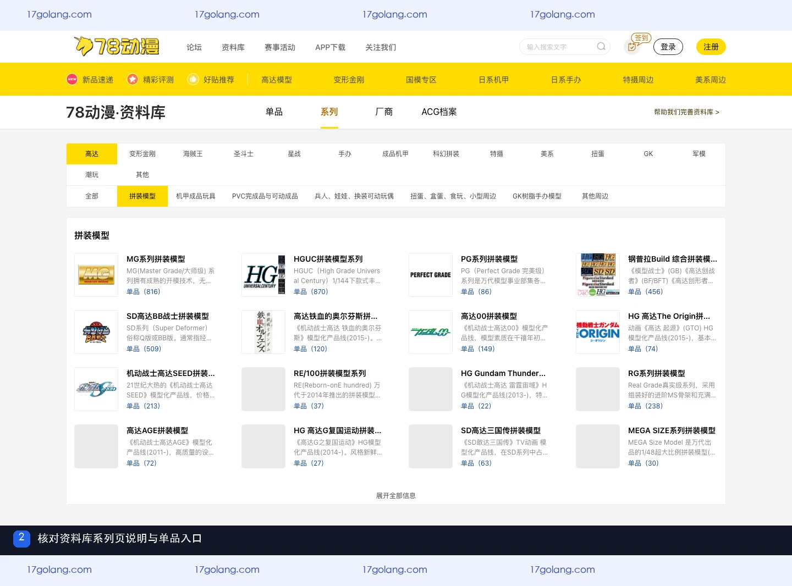Viewport: 792px width, 586px height.
Task: Go to 高达模型 in the yellow navigation bar
Action: pyautogui.click(x=277, y=80)
